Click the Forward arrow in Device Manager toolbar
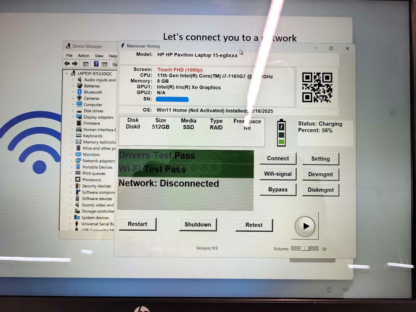 point(75,63)
